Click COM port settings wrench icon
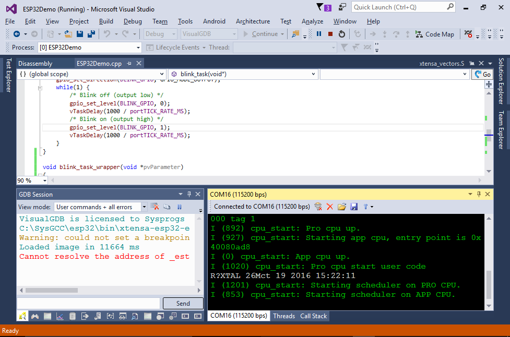Screen dimensions: 510x337 (x=365, y=207)
